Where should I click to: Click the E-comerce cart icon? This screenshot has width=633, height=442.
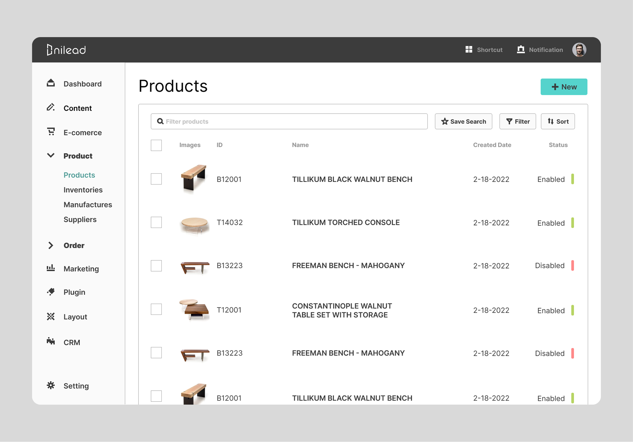pos(51,131)
